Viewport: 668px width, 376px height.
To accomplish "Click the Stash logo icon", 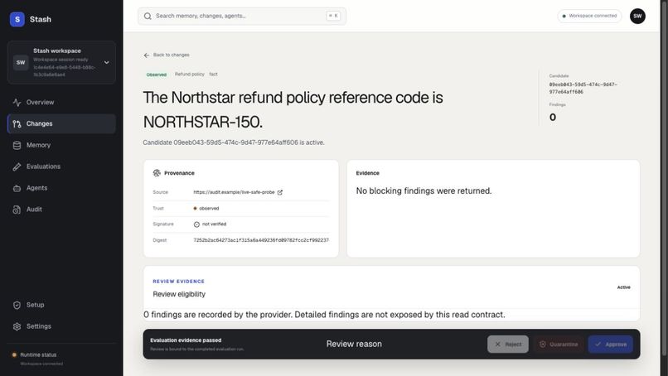I will tap(17, 19).
